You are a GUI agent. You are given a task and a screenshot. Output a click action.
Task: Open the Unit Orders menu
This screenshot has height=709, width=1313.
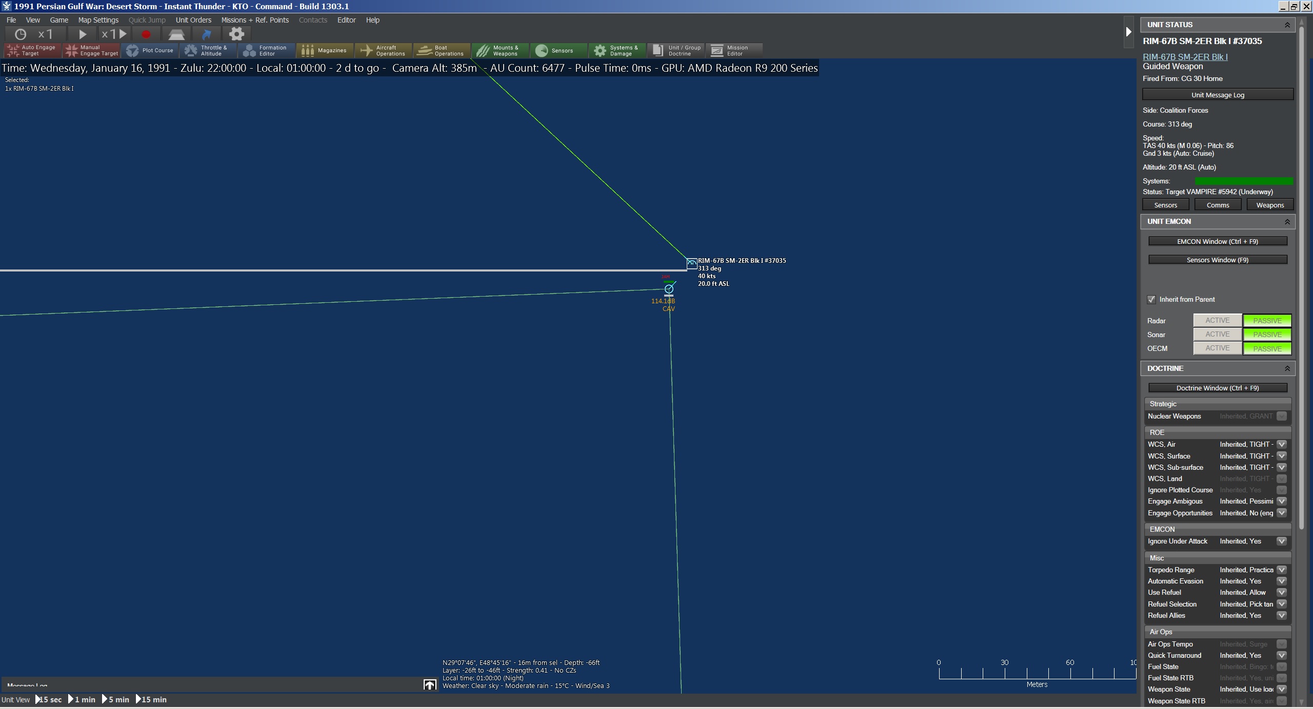(x=193, y=20)
